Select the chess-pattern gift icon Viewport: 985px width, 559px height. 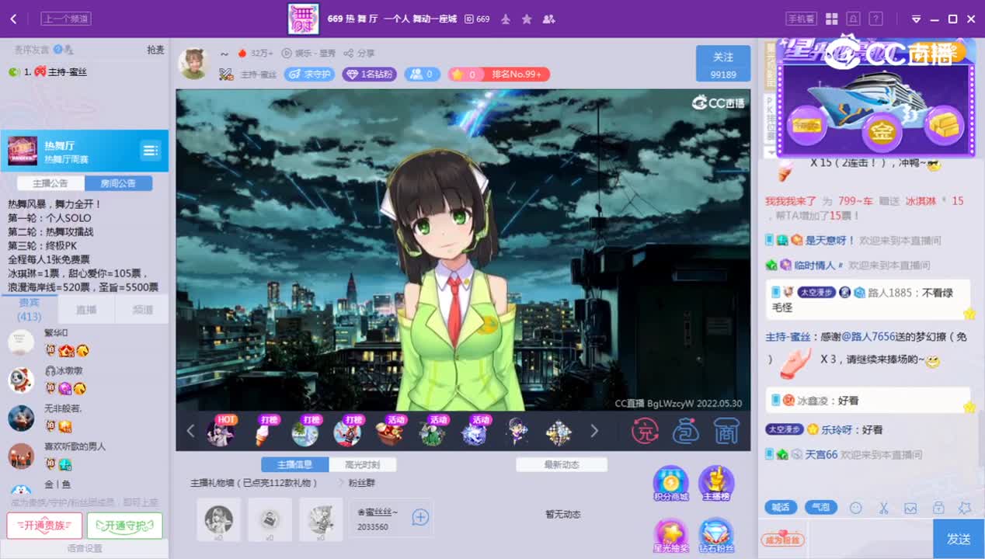click(559, 432)
